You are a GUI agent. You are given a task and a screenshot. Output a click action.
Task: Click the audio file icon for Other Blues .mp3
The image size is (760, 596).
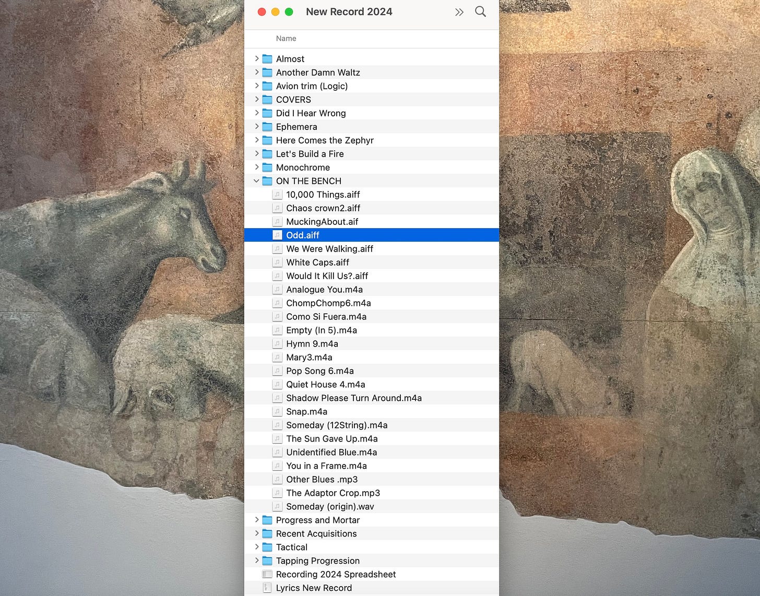coord(278,480)
